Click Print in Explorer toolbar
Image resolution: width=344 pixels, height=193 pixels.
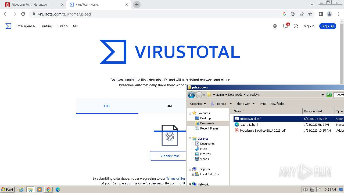coord(263,104)
